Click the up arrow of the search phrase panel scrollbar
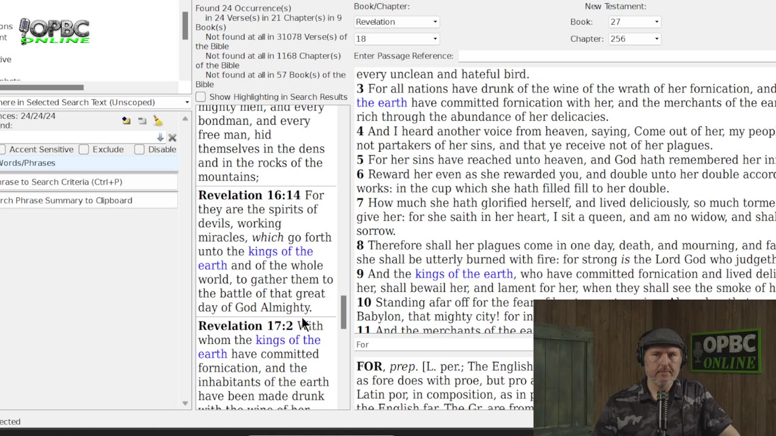 (185, 118)
